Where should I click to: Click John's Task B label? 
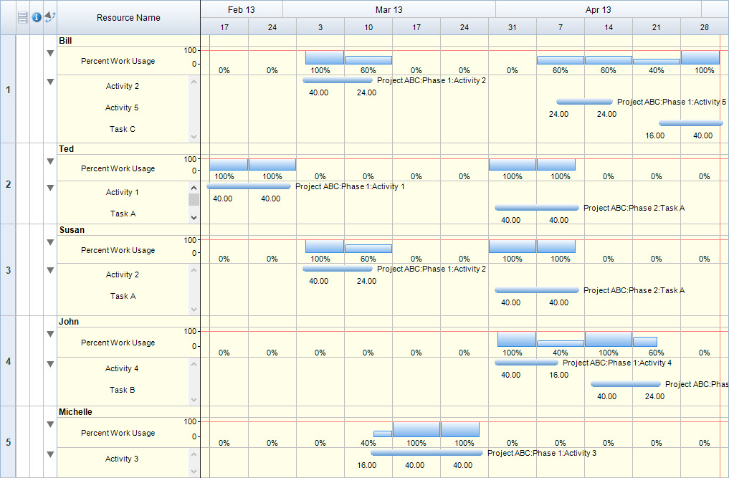(x=123, y=390)
